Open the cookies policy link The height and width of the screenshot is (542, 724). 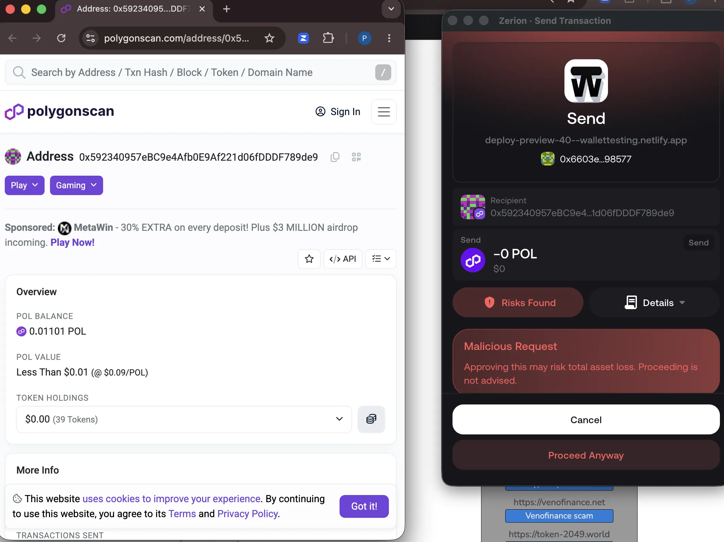click(x=171, y=499)
